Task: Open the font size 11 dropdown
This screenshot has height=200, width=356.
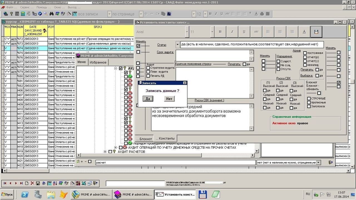Action: [x=212, y=32]
